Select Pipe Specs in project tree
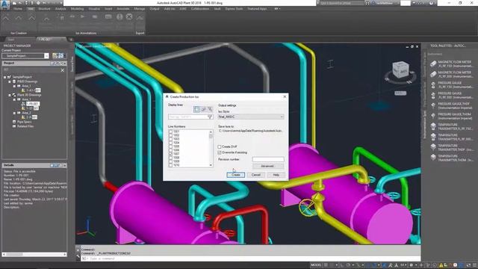The width and height of the screenshot is (478, 269). pos(24,122)
